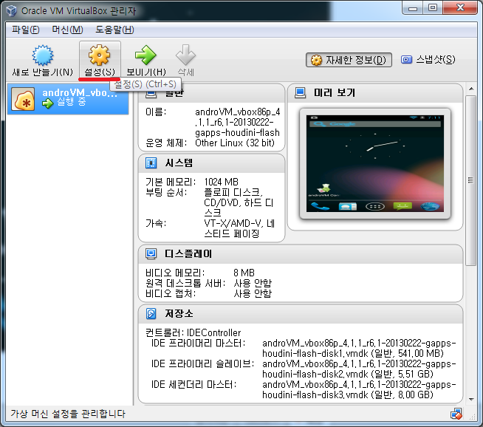Click the System (시스템) chip icon
This screenshot has width=483, height=427.
pyautogui.click(x=151, y=163)
